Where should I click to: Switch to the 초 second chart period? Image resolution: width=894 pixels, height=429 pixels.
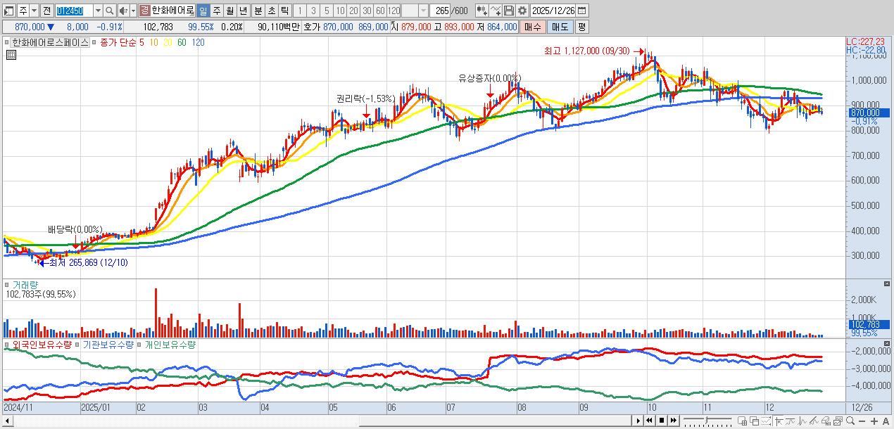coord(271,11)
